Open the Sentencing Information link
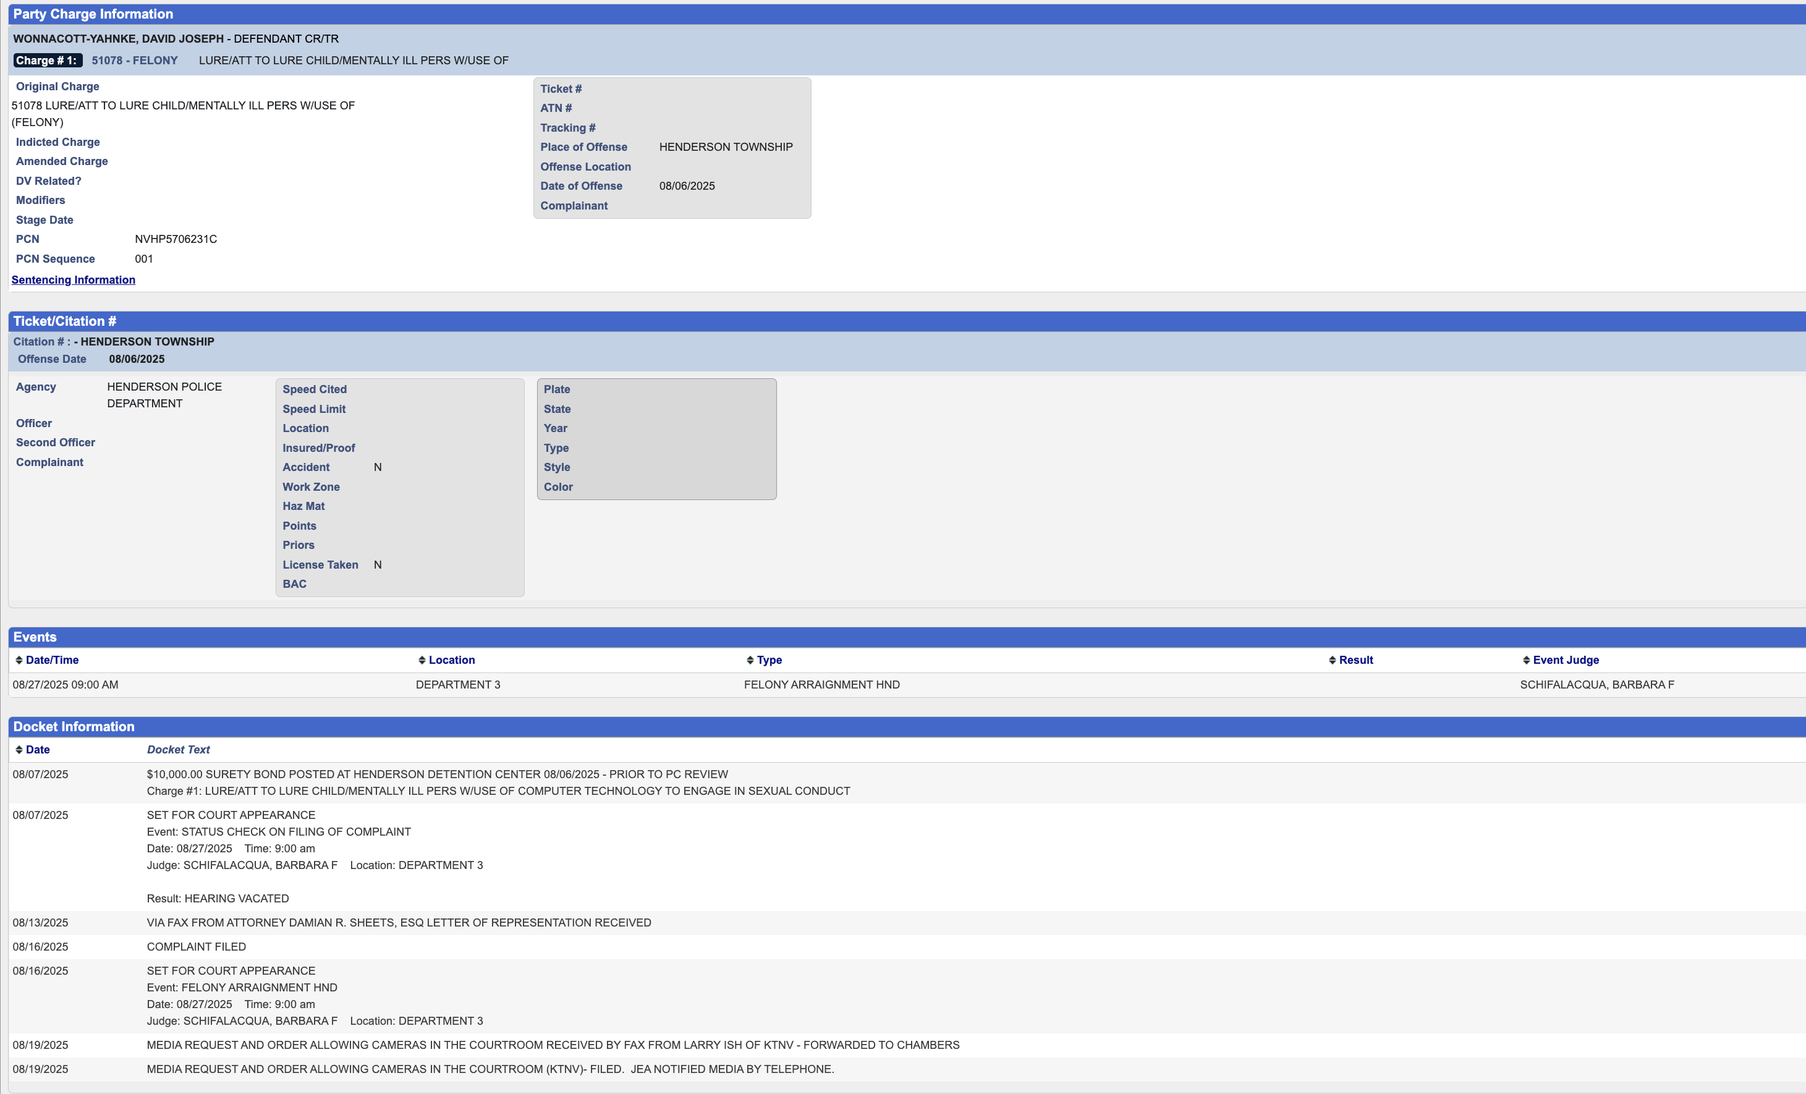The width and height of the screenshot is (1806, 1094). point(74,280)
